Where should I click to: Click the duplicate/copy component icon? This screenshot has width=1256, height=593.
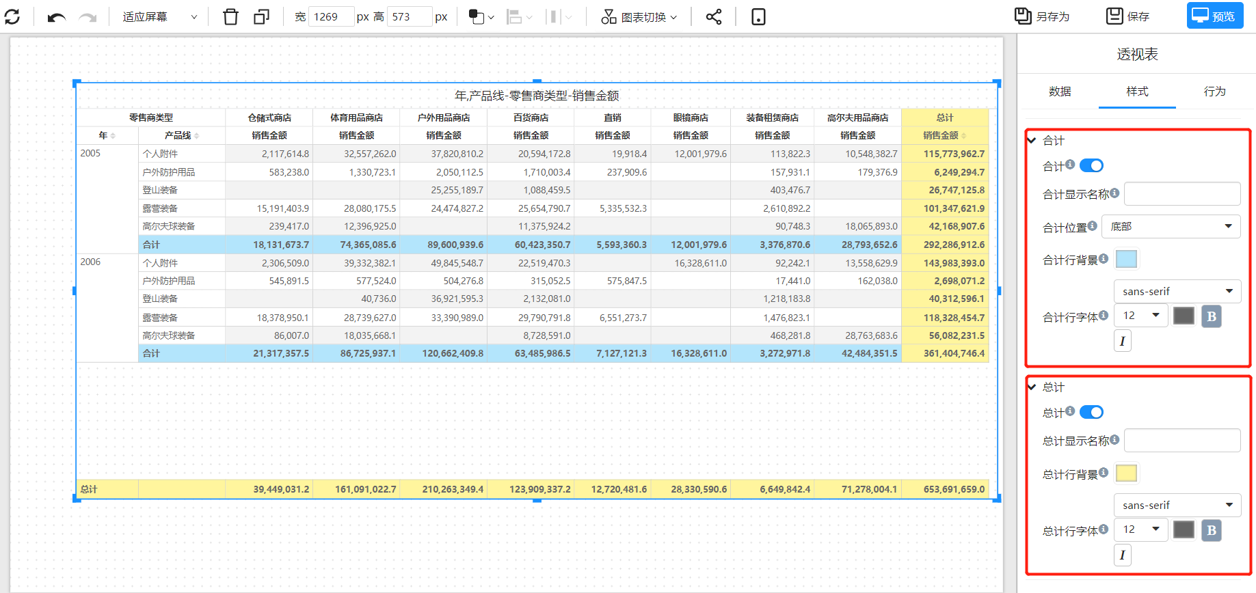point(261,16)
